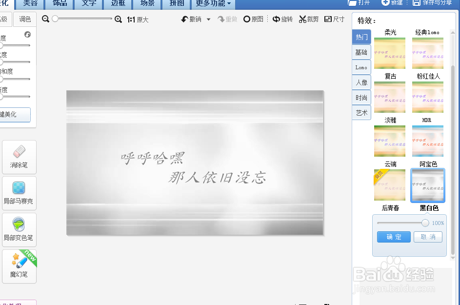
Task: Show image at 1:1 original size
Action: 138,20
